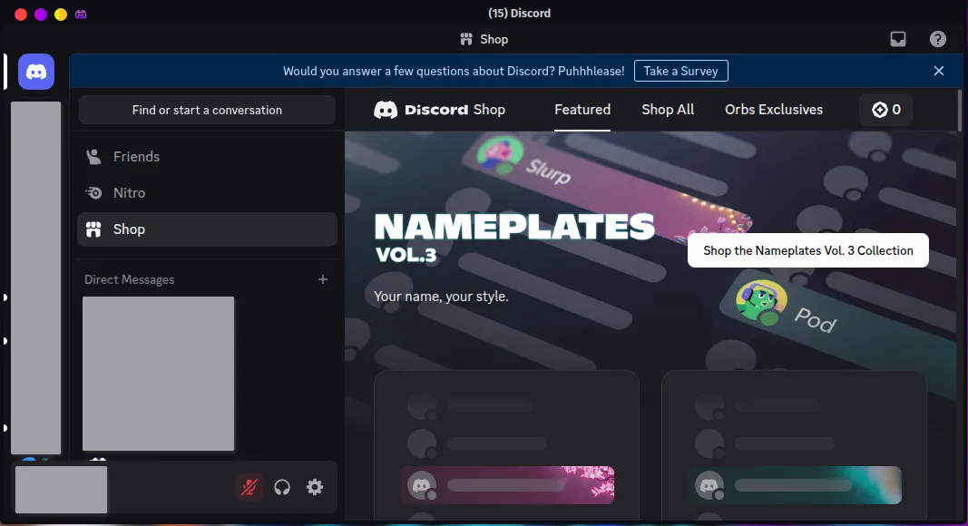Switch to the Shop All tab

tap(668, 110)
